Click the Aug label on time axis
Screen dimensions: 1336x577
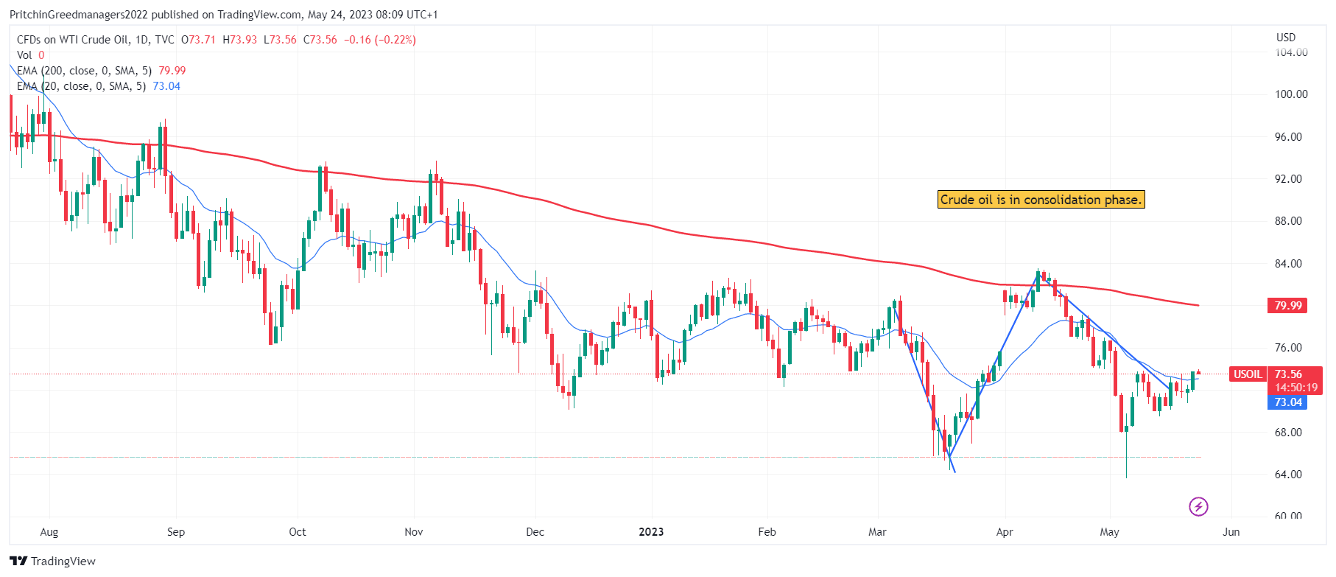(x=49, y=531)
